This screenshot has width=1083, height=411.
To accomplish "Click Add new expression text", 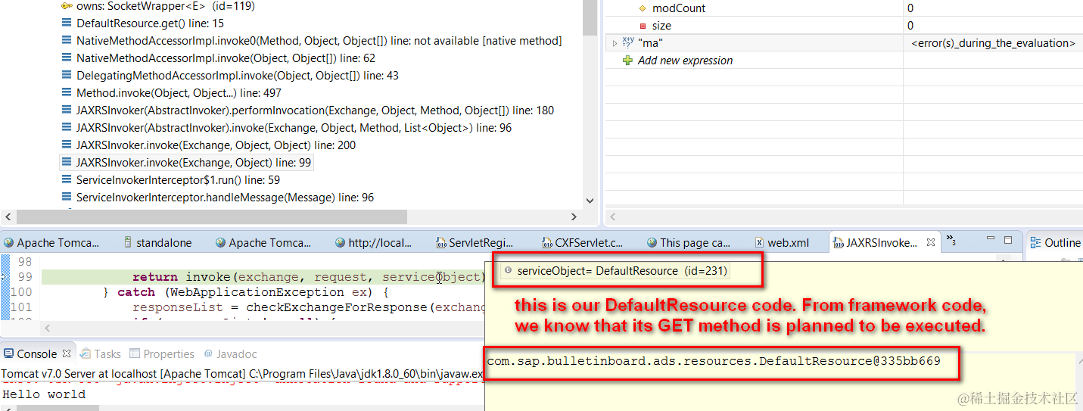I will click(685, 61).
